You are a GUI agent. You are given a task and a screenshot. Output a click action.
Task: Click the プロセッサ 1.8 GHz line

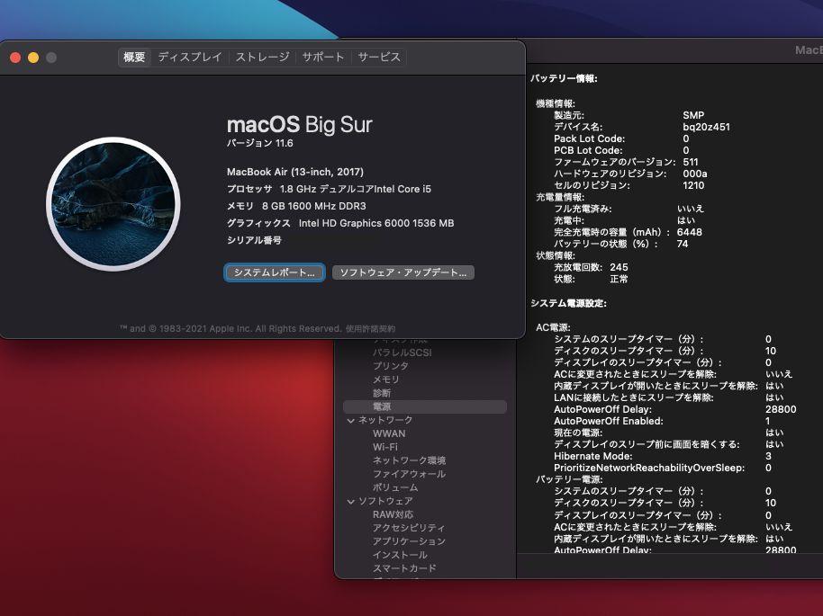click(329, 189)
